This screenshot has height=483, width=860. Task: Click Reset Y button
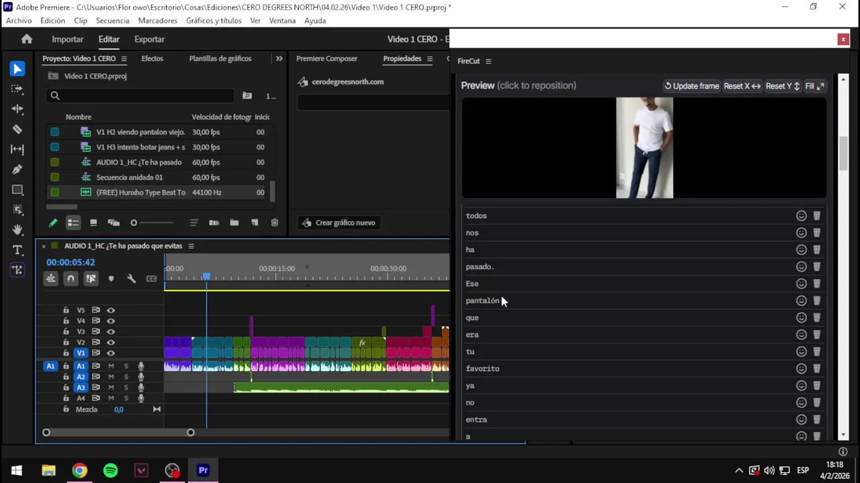(783, 86)
